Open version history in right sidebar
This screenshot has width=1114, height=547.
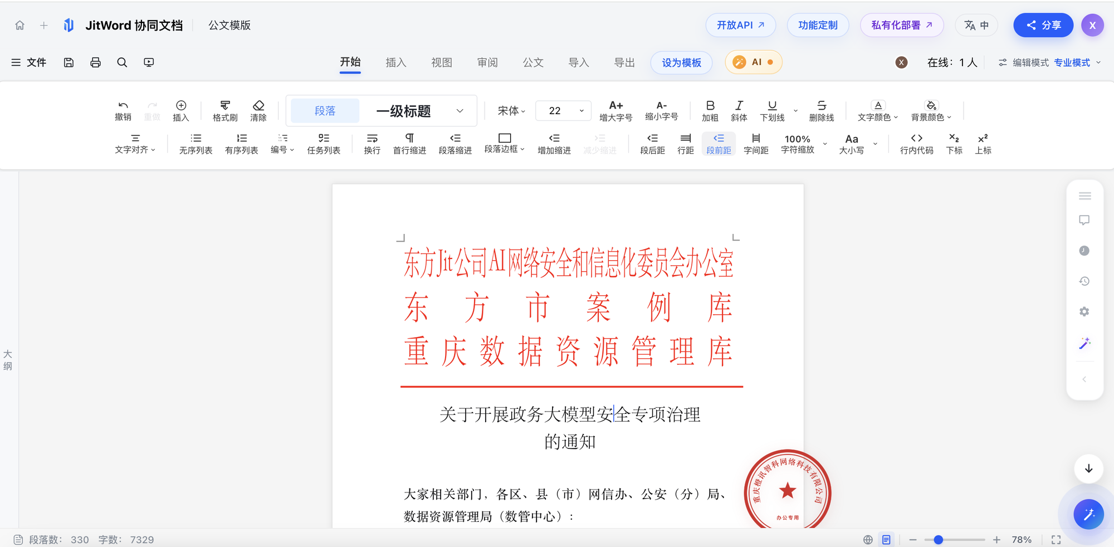tap(1084, 281)
